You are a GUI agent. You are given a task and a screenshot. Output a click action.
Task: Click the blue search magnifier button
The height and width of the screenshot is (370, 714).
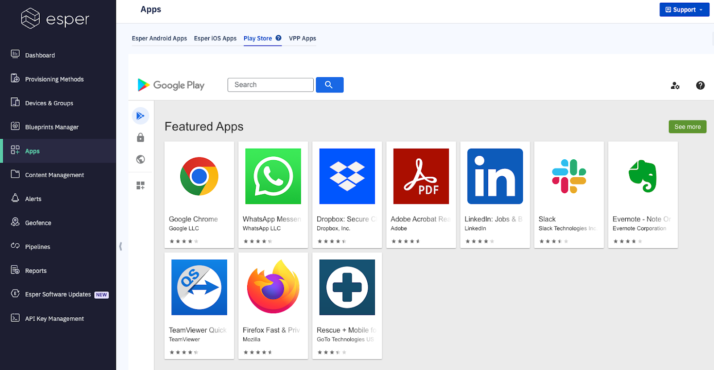[329, 85]
